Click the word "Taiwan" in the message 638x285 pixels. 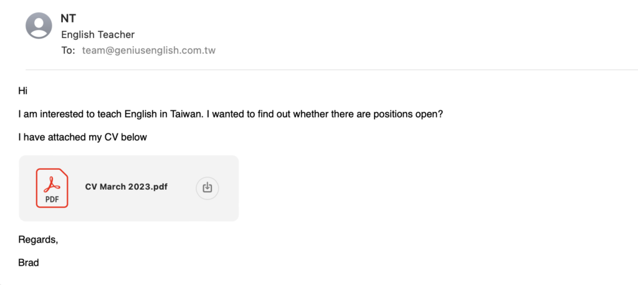pyautogui.click(x=187, y=114)
